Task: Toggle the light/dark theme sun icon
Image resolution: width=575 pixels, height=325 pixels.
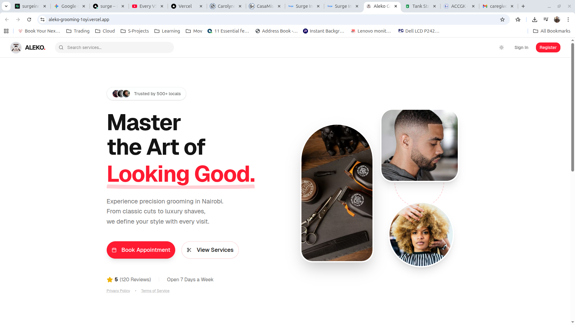Action: 501,47
